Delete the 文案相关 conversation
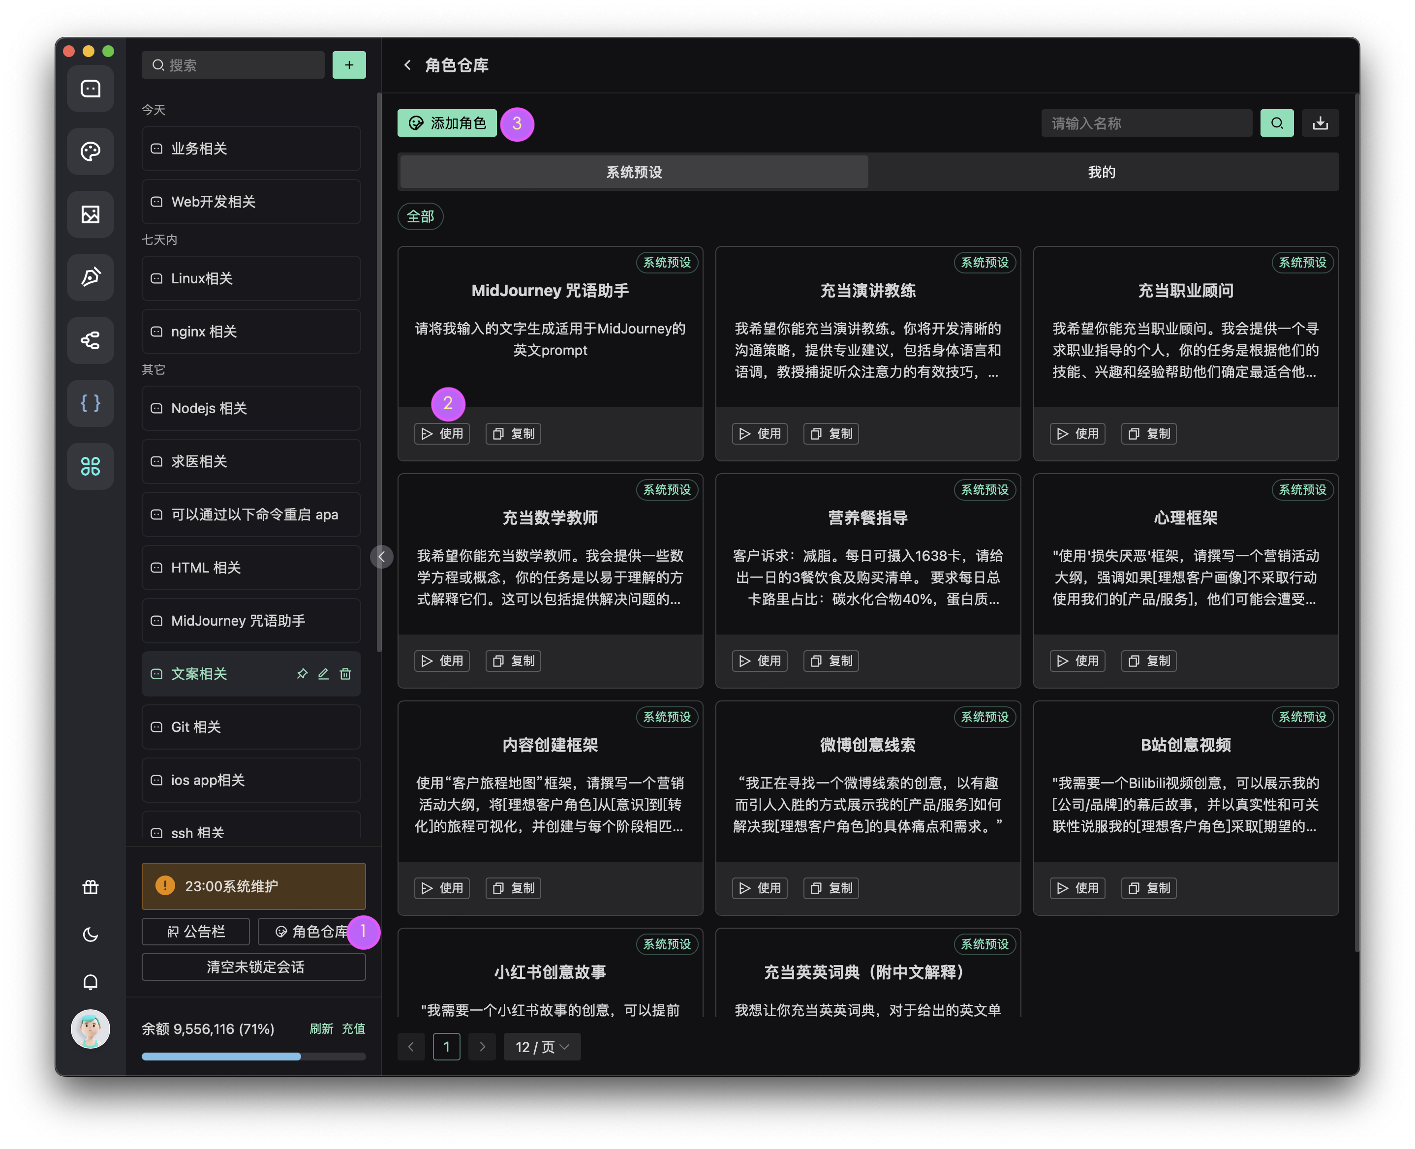This screenshot has height=1149, width=1415. [345, 674]
